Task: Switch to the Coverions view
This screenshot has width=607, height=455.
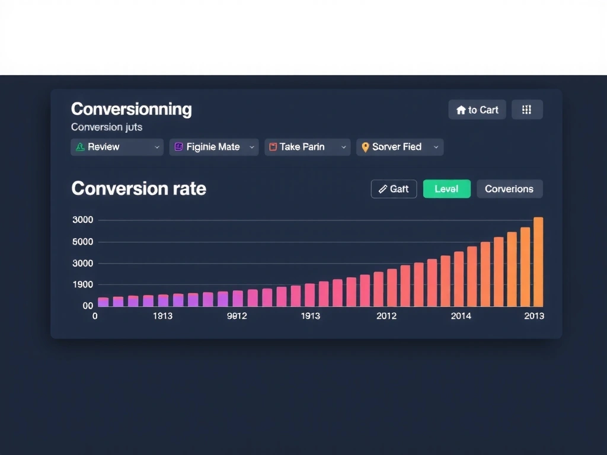Action: (509, 188)
